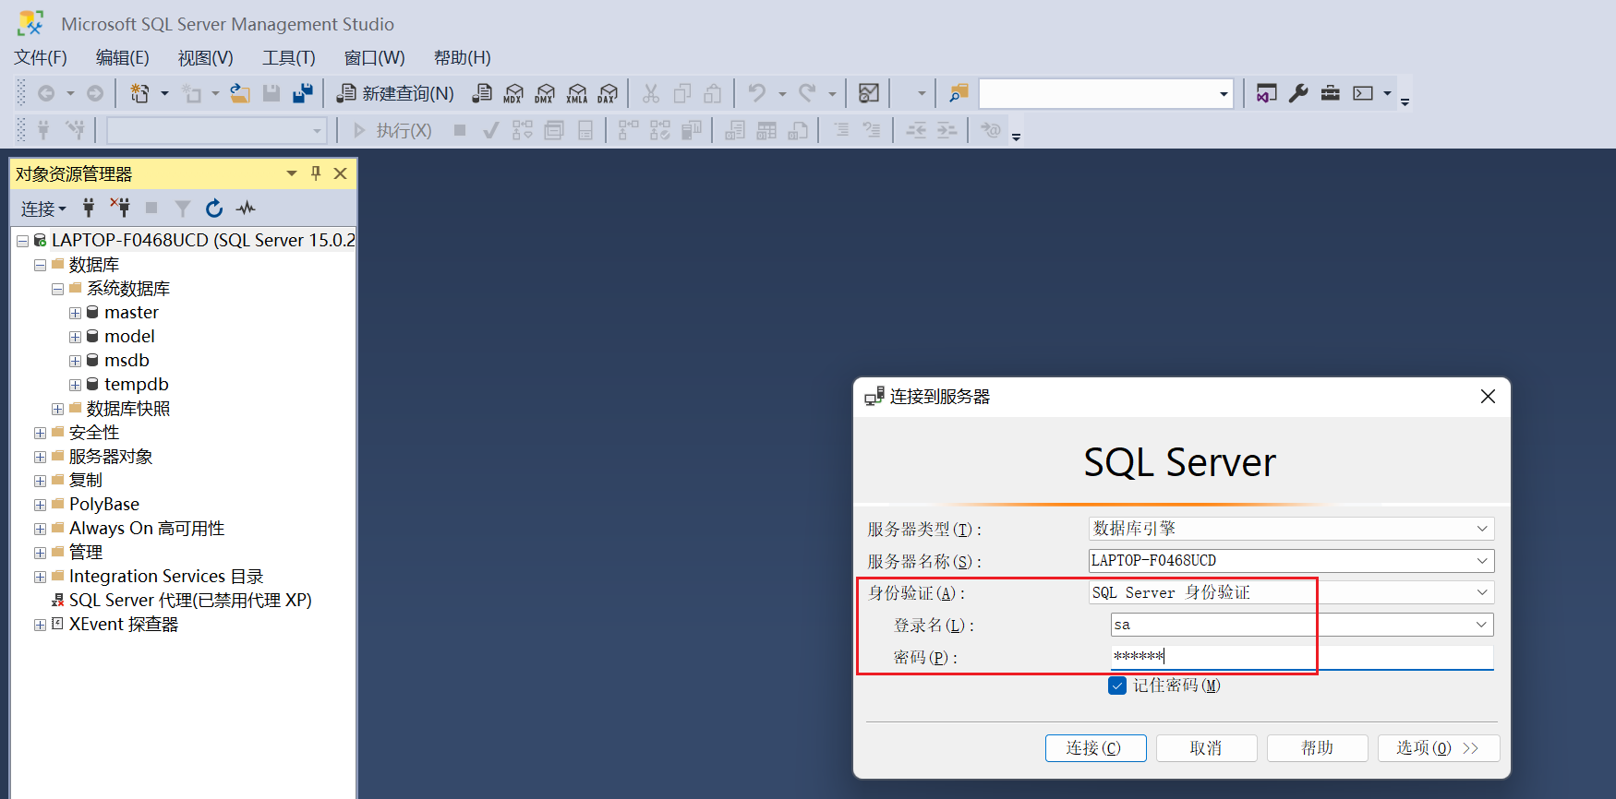Click the Visual Studio window icon in toolbar
Screen dimensions: 1616x799
(x=1267, y=93)
